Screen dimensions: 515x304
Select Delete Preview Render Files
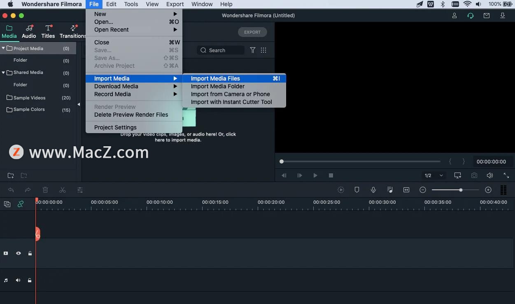134,115
